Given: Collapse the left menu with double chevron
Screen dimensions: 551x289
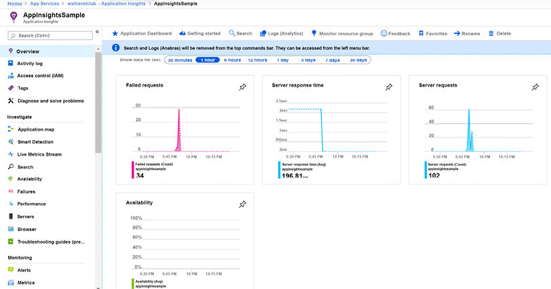Looking at the screenshot, I should point(97,32).
